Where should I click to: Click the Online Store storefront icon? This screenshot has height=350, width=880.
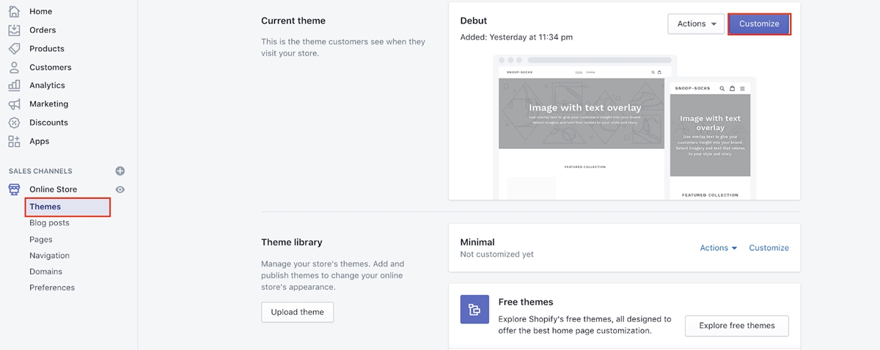click(14, 189)
